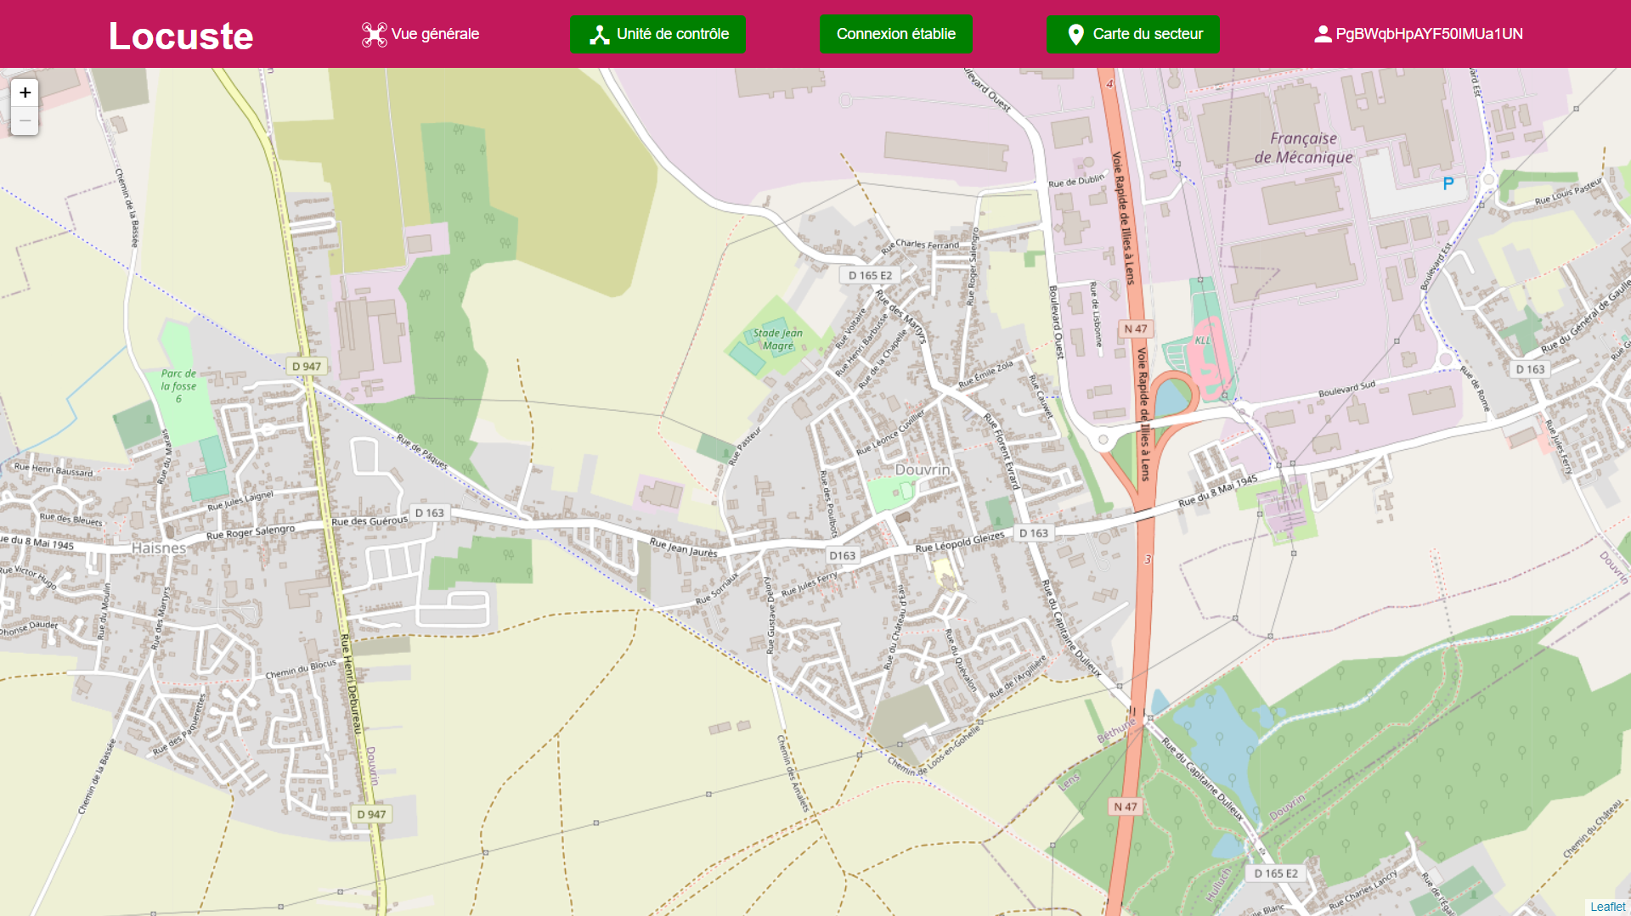Screen dimensions: 1631x916
Task: Click the Douvrin town label on map
Action: click(x=923, y=469)
